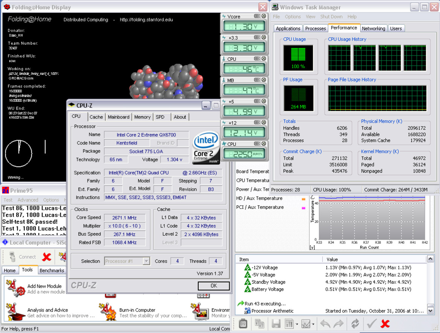Switch to CPU-Z Mainboard tab
440x333 pixels.
(119, 117)
